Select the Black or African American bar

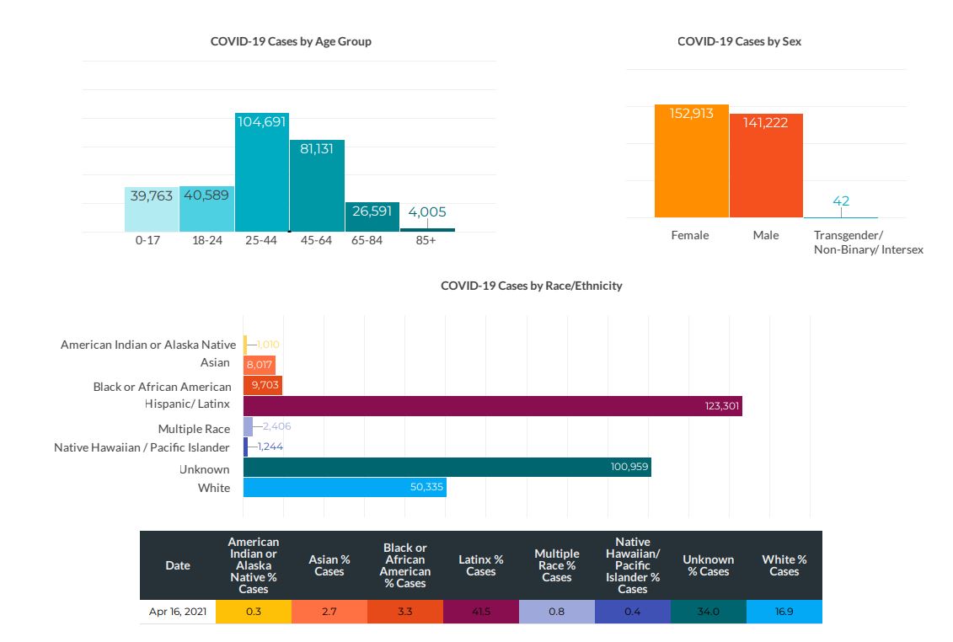(262, 386)
